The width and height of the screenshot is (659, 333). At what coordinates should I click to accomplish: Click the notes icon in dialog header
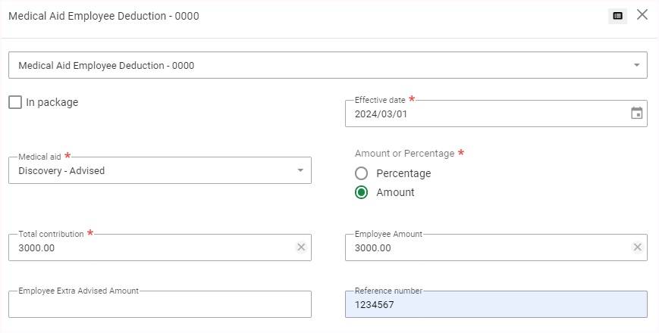617,16
